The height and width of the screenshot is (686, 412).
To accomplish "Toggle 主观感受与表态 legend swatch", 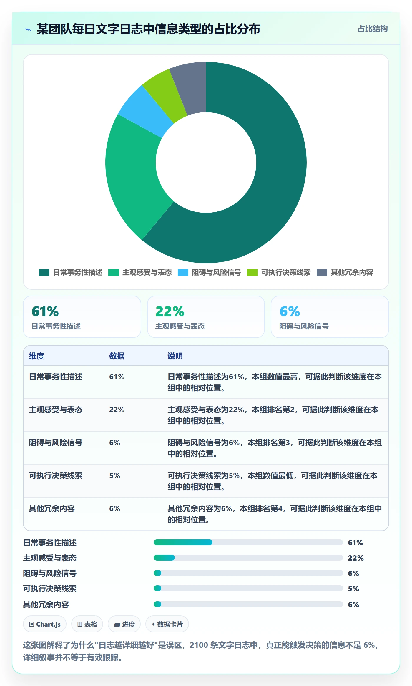I will tap(114, 273).
